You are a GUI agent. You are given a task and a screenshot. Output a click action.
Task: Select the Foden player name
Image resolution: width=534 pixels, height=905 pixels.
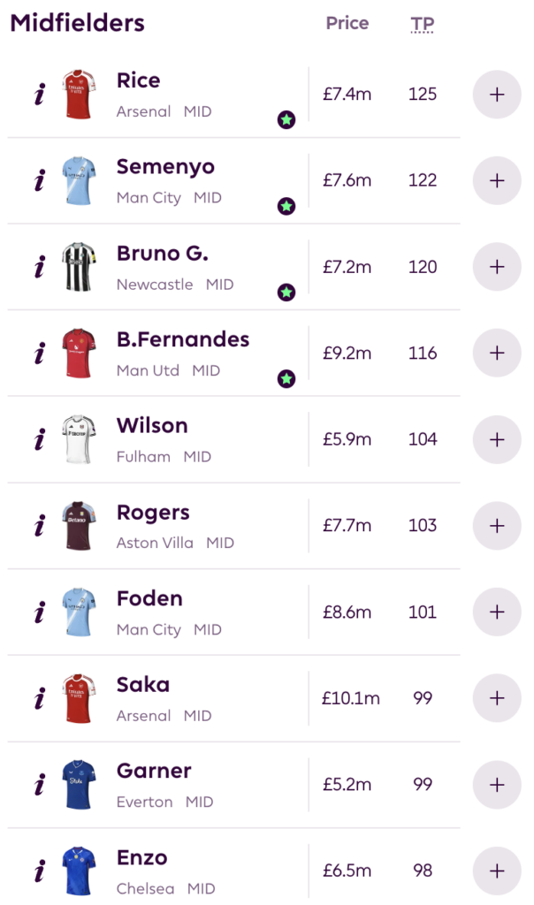tap(149, 598)
